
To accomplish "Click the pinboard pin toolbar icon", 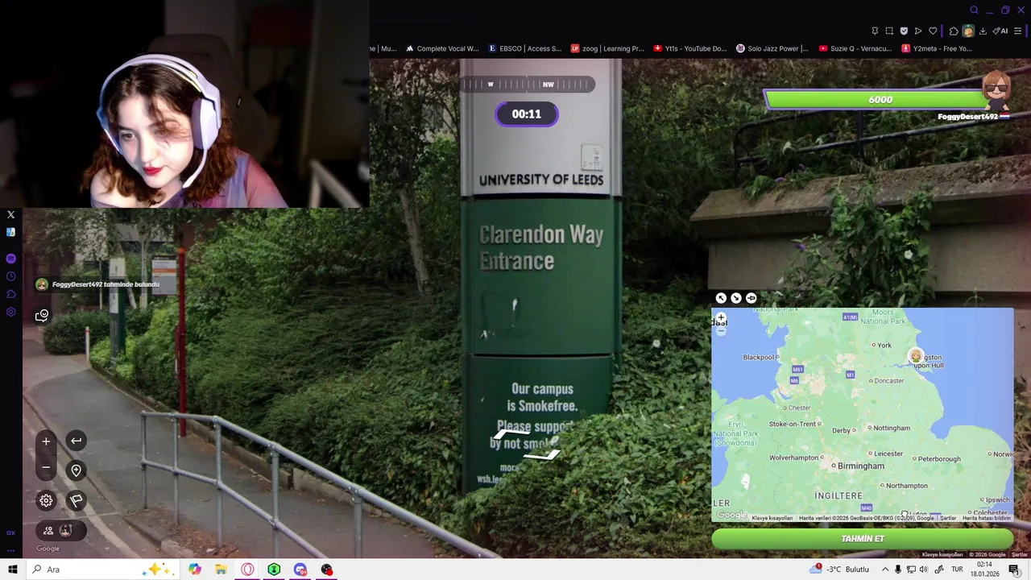I will coord(875,31).
